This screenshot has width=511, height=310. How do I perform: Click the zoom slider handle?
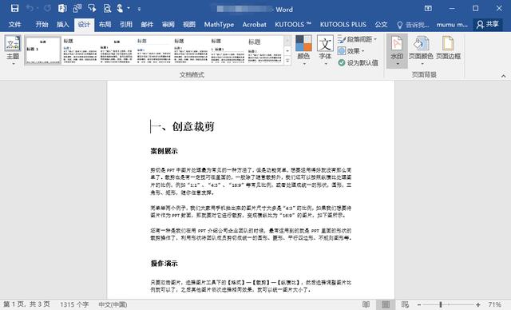[440, 304]
